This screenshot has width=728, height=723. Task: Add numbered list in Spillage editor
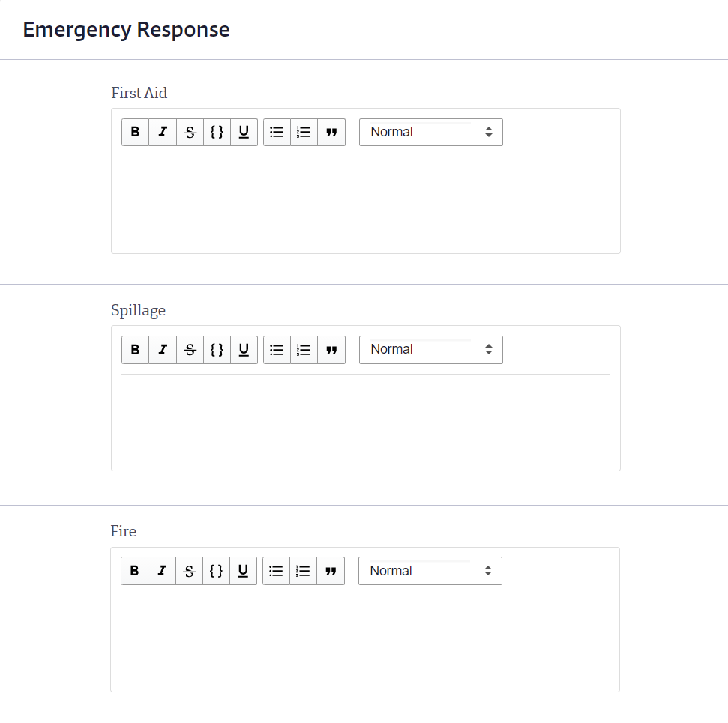(304, 349)
